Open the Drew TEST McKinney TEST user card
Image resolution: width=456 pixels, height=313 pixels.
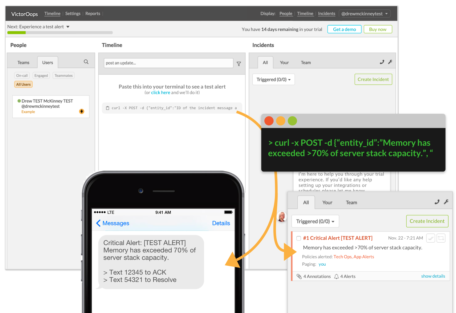tap(51, 107)
